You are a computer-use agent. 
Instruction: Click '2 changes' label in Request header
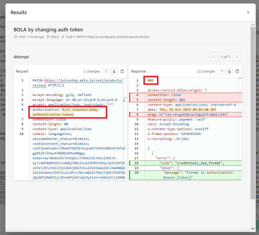(92, 71)
